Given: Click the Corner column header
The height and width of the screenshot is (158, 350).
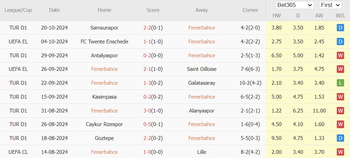Looking at the screenshot, I should click(250, 10).
